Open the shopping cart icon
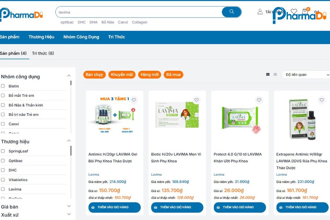The height and width of the screenshot is (220, 330). [305, 12]
